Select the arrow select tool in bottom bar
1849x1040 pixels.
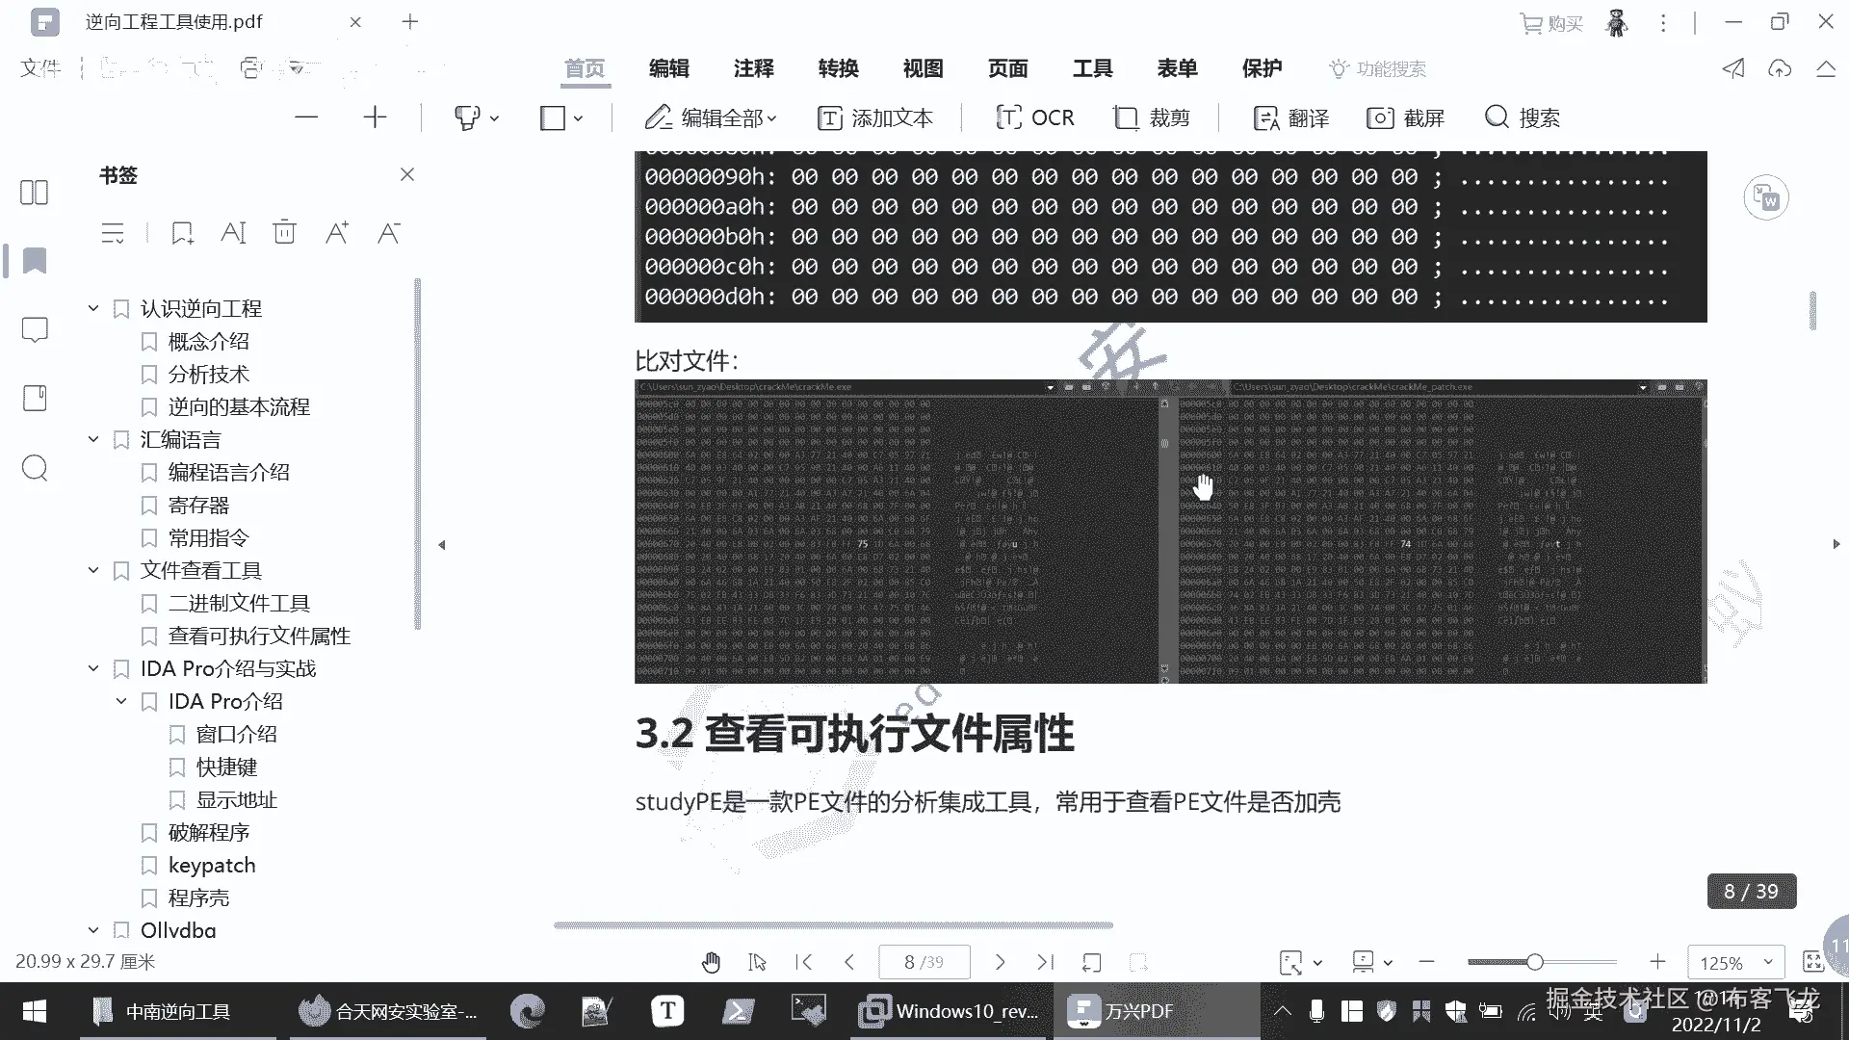click(x=757, y=962)
